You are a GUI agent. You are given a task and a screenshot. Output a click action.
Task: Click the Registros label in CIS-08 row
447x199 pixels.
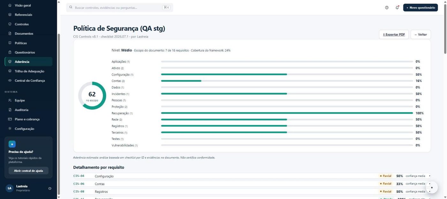101,192
